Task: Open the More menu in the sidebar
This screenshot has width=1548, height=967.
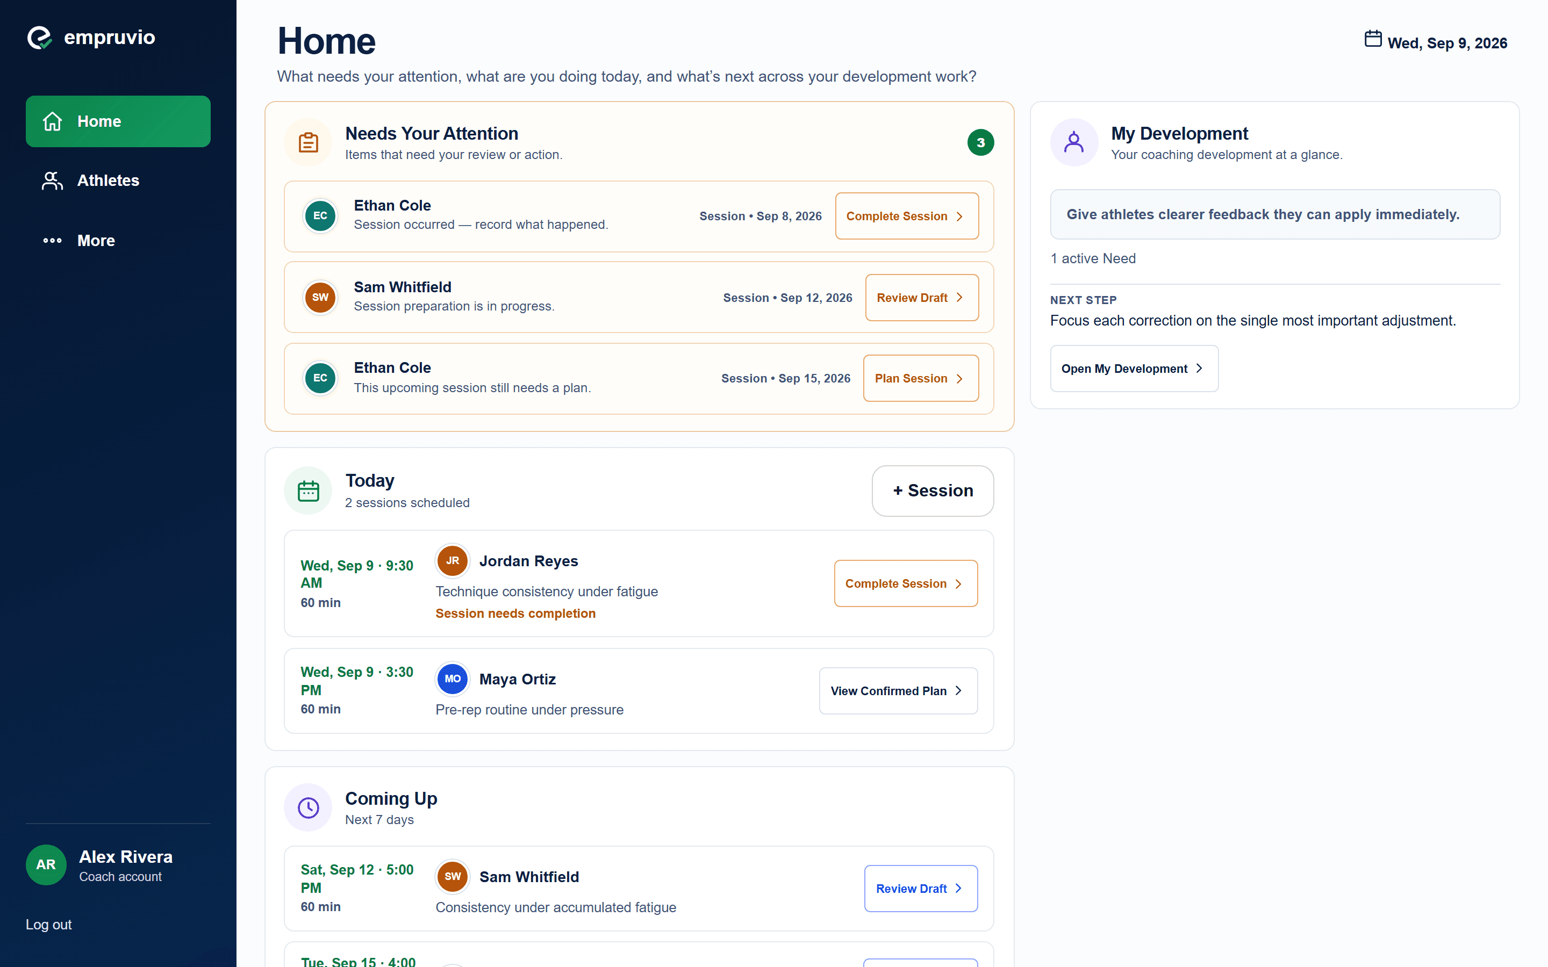Action: coord(118,241)
